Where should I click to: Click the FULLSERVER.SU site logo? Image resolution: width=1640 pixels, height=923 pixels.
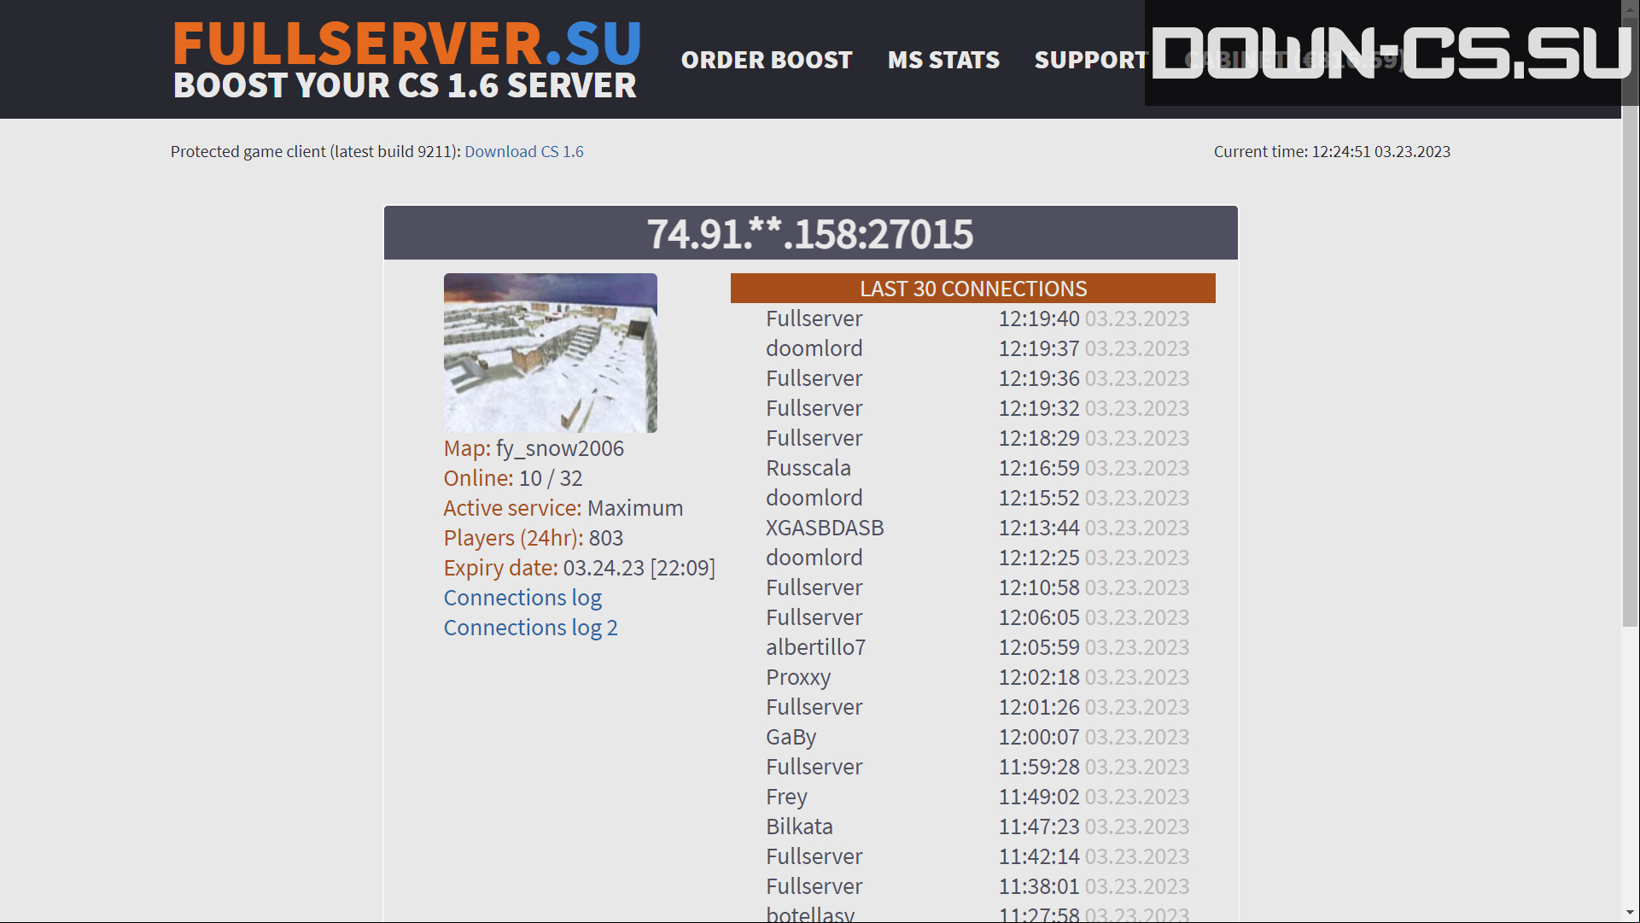[406, 44]
